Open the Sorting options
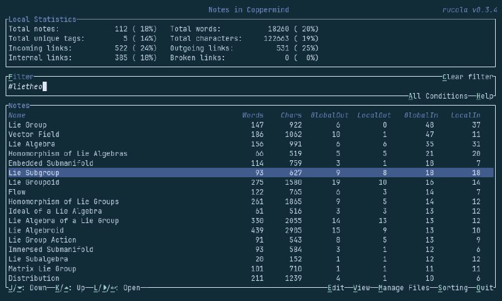Image resolution: width=502 pixels, height=301 pixels. pos(452,288)
